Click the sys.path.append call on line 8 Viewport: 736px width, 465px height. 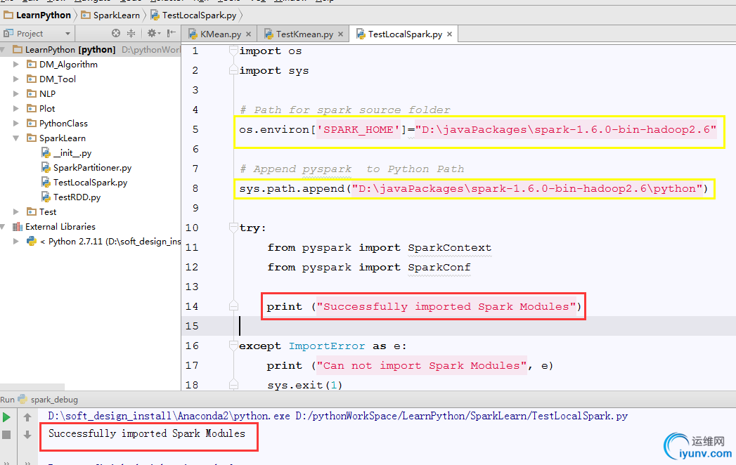tap(474, 189)
